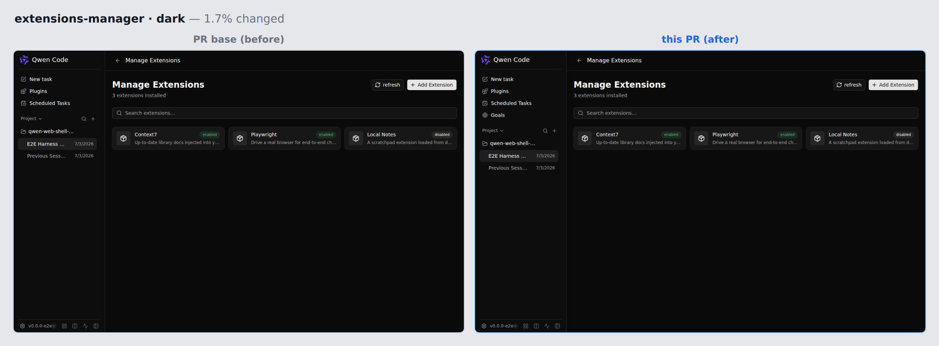Click '3 extensions installed' text in before panel

139,96
